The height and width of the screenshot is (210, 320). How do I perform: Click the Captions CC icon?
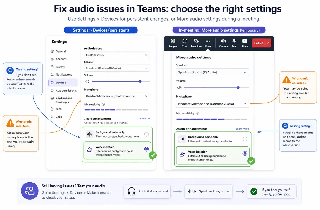[x=52, y=98]
